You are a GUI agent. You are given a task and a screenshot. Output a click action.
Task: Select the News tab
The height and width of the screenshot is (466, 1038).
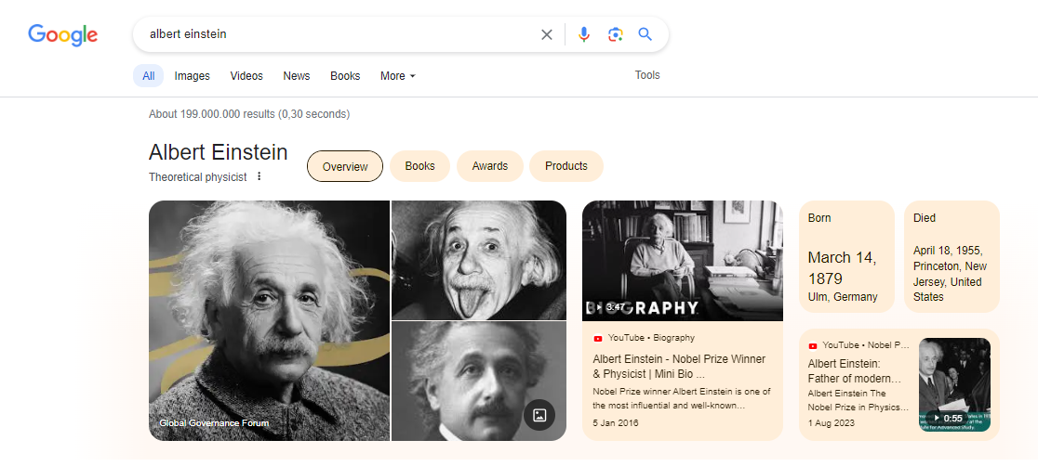click(297, 76)
